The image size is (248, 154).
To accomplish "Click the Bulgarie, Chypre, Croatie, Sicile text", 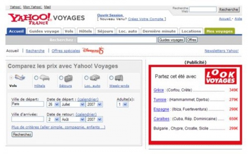I will coord(181,128).
